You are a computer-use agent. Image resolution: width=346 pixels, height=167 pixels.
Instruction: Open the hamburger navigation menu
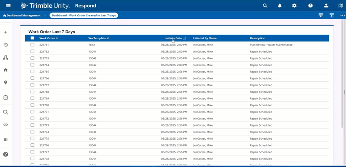pos(8,5)
